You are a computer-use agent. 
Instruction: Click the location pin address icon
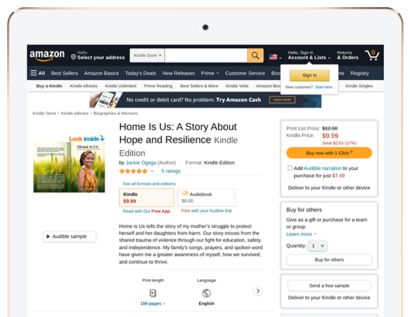[x=74, y=57]
